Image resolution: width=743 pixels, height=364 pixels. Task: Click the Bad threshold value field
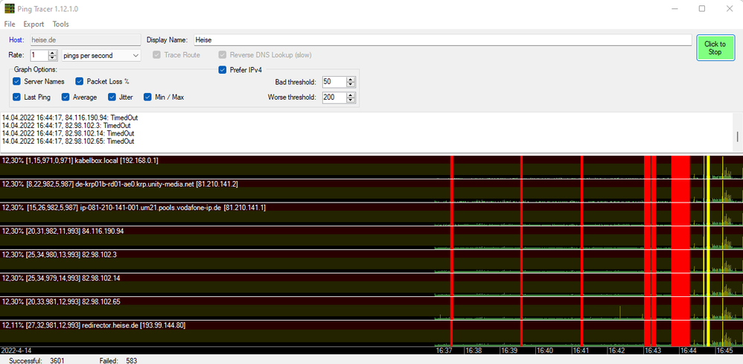[334, 82]
